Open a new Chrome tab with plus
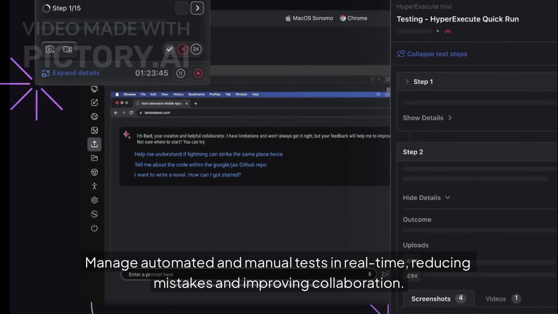 point(196,103)
